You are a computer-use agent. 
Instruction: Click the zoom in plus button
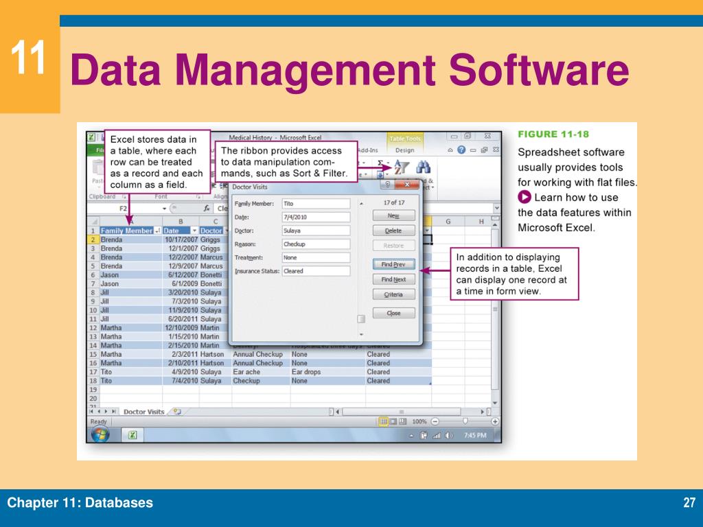tap(494, 421)
